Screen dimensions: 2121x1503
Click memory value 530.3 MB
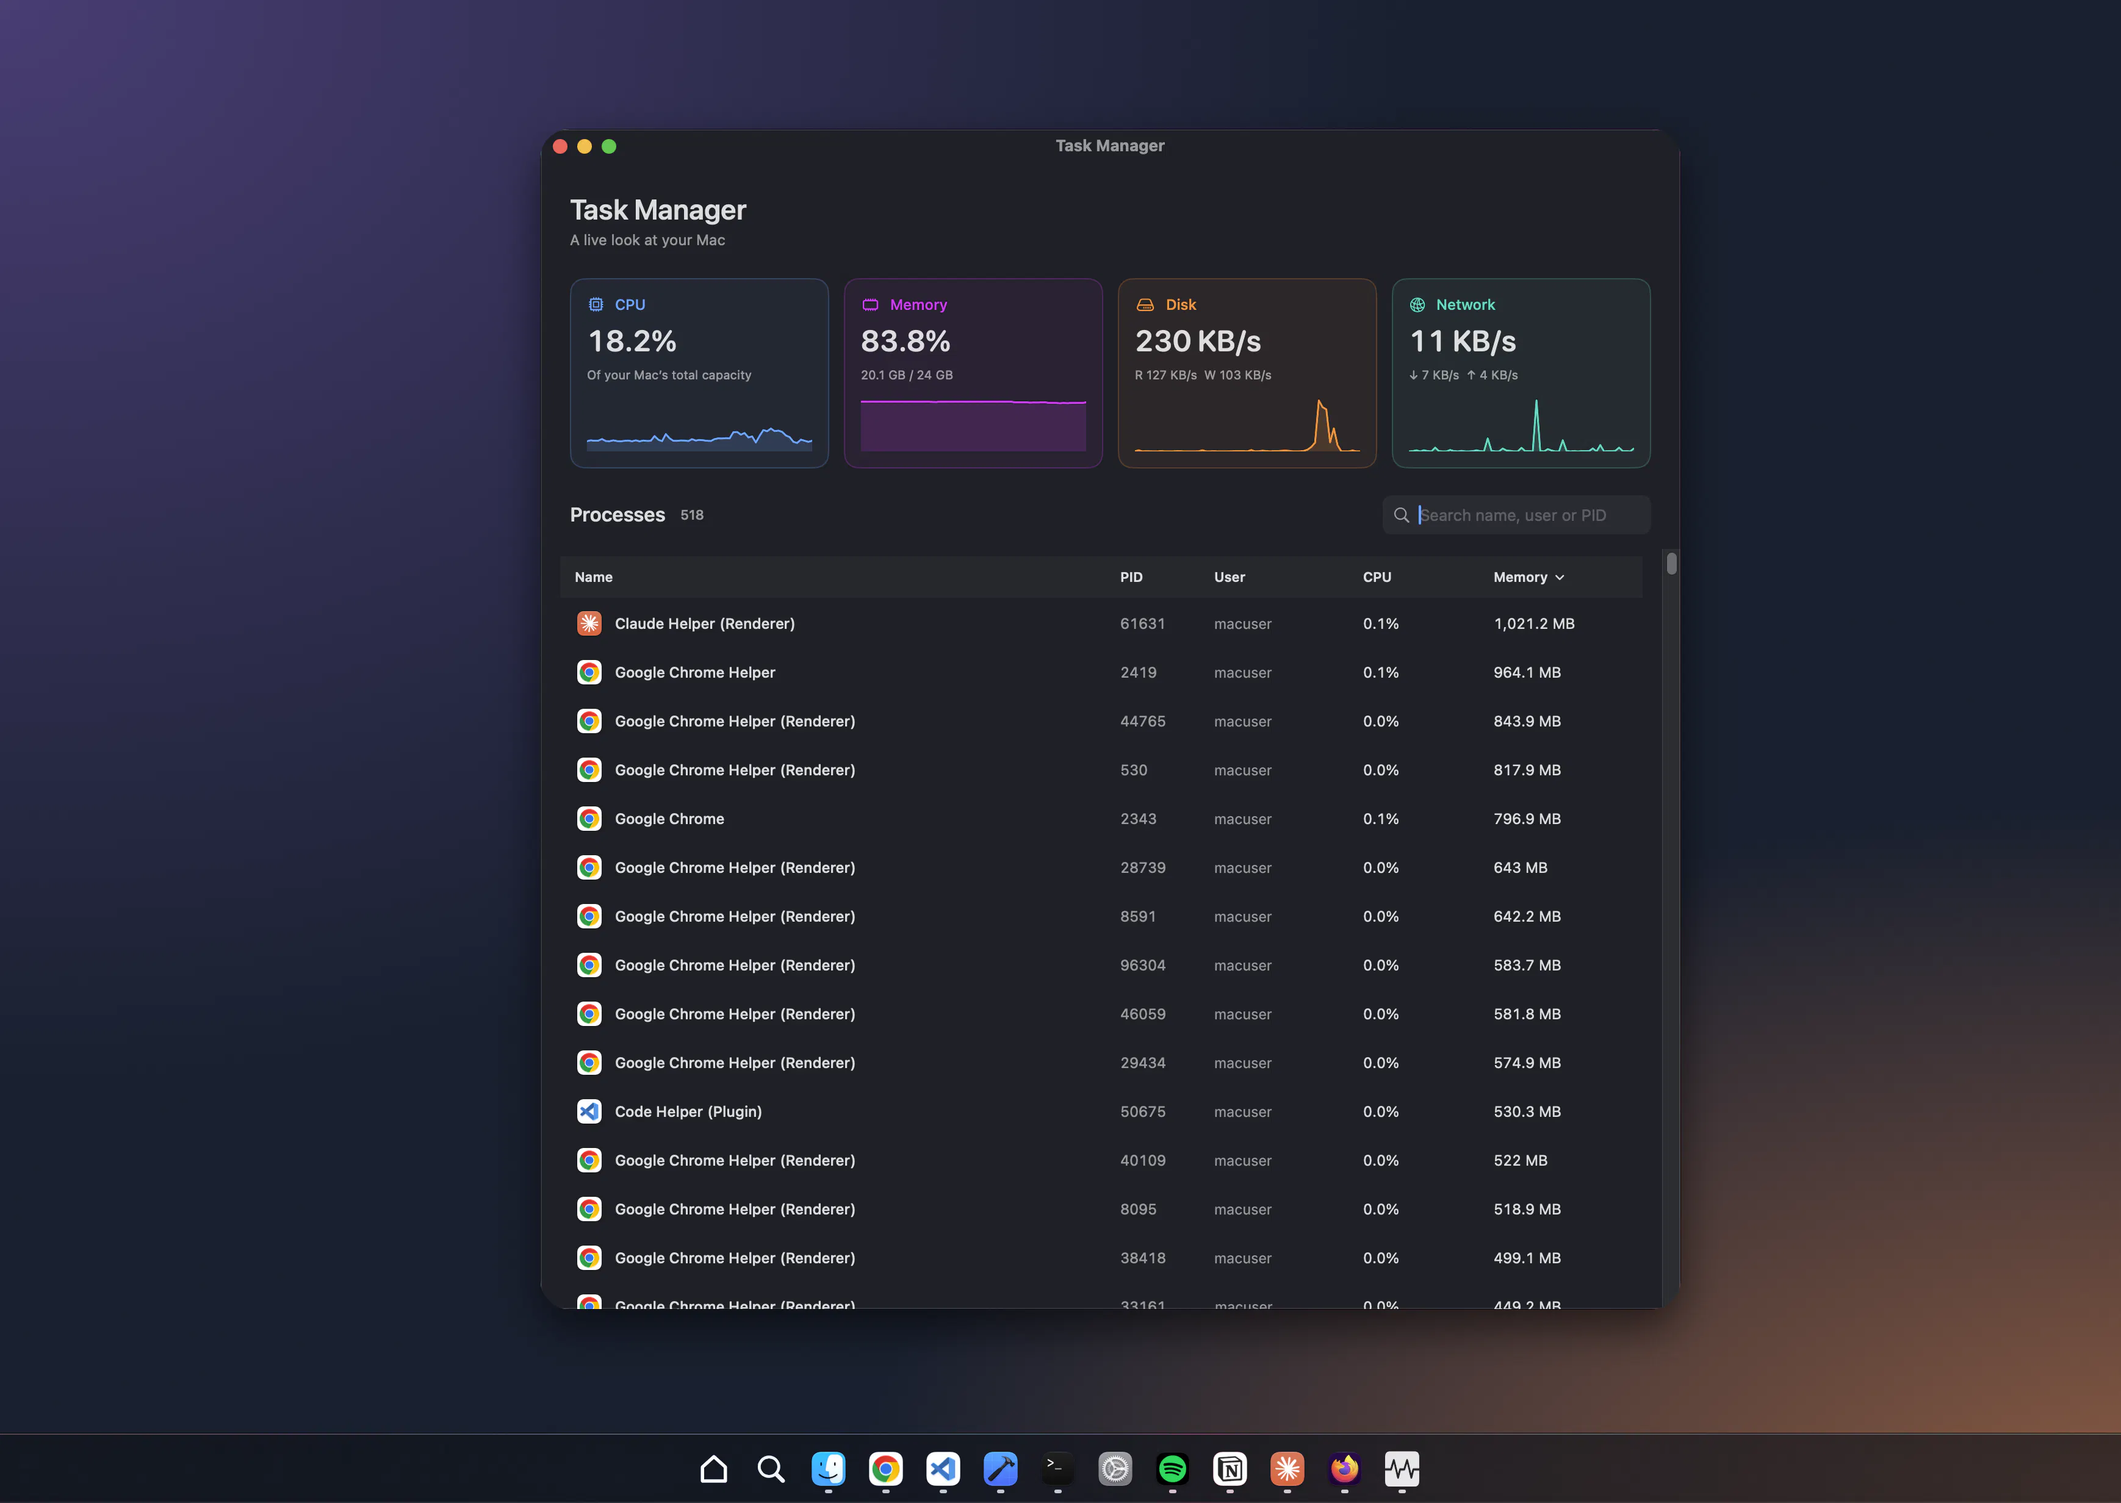1527,1111
